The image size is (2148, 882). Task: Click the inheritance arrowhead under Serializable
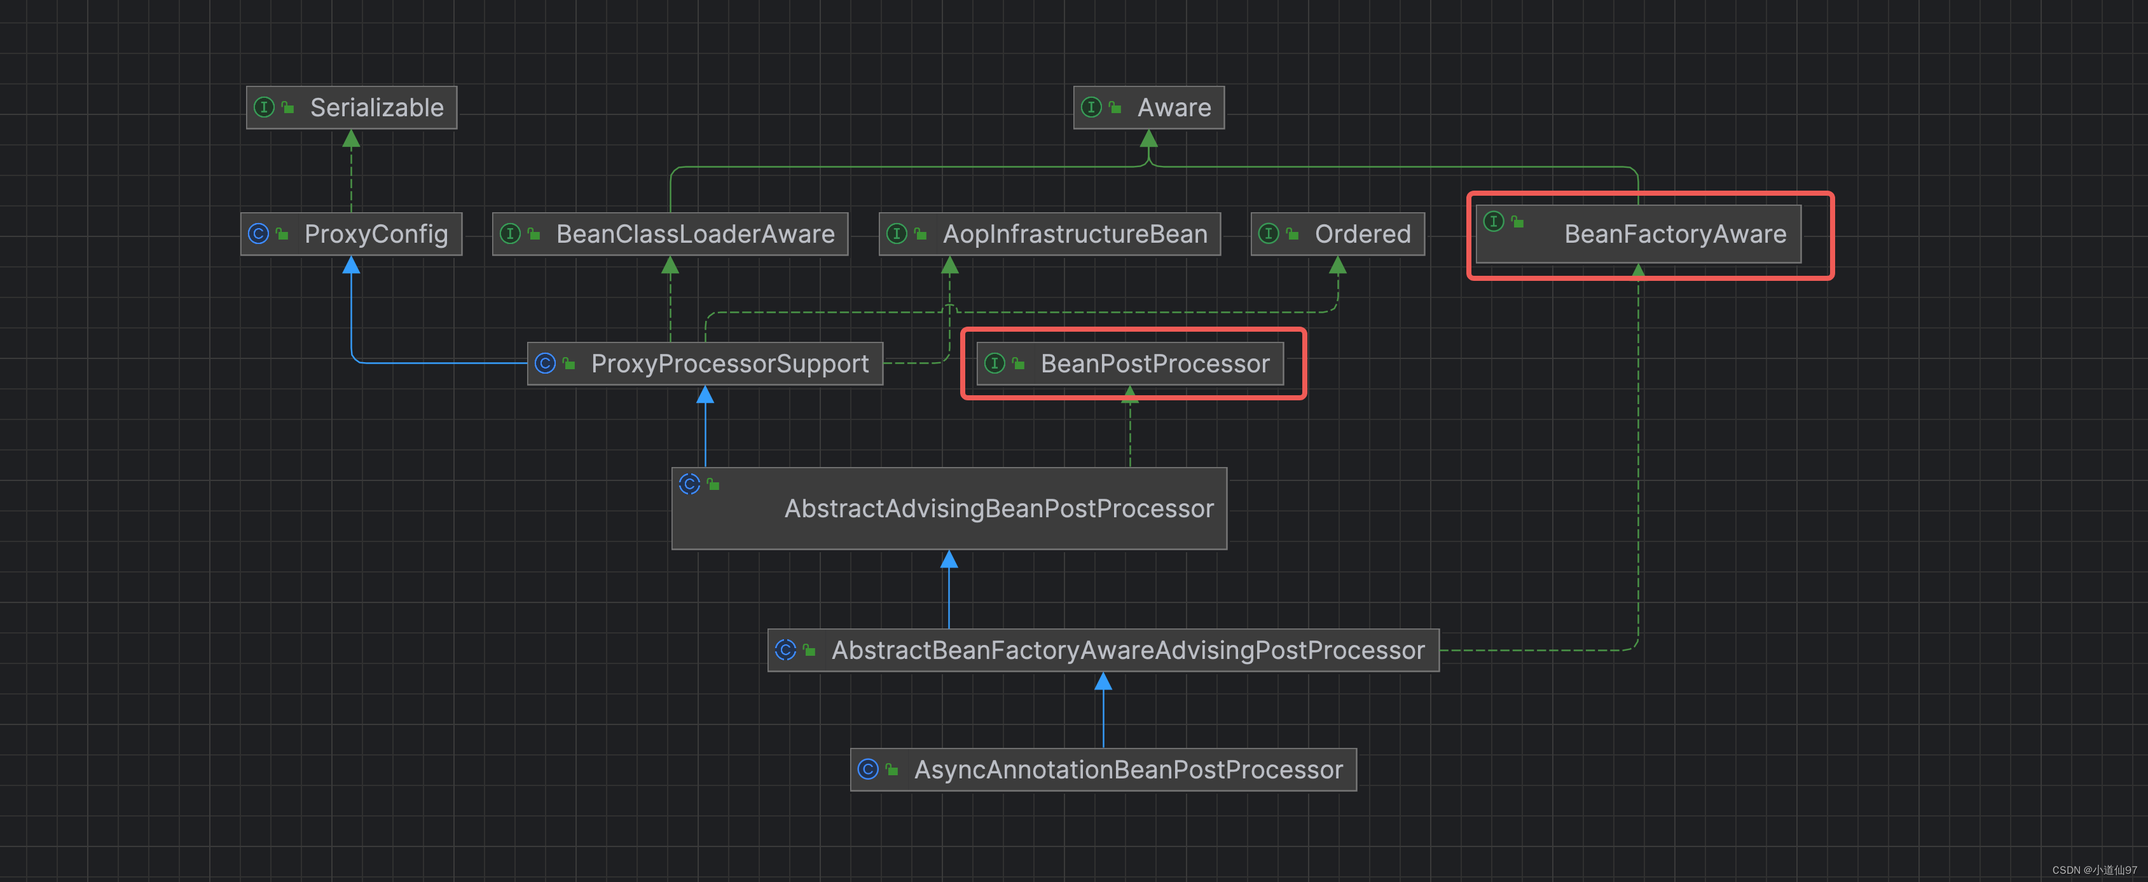(351, 139)
